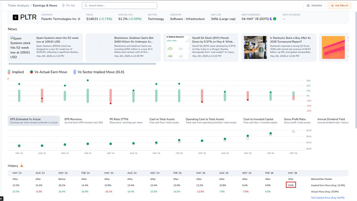Image resolution: width=357 pixels, height=201 pixels.
Task: Focus the Search ticker input field
Action: (120, 6)
